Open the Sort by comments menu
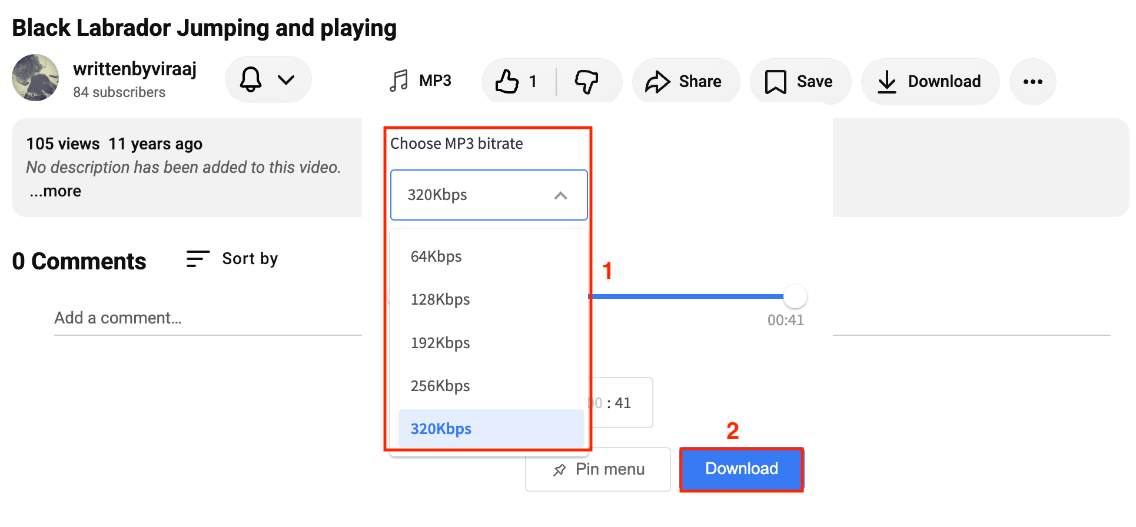 232,259
